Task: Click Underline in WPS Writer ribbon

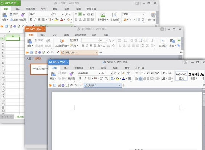Action: click(x=90, y=79)
